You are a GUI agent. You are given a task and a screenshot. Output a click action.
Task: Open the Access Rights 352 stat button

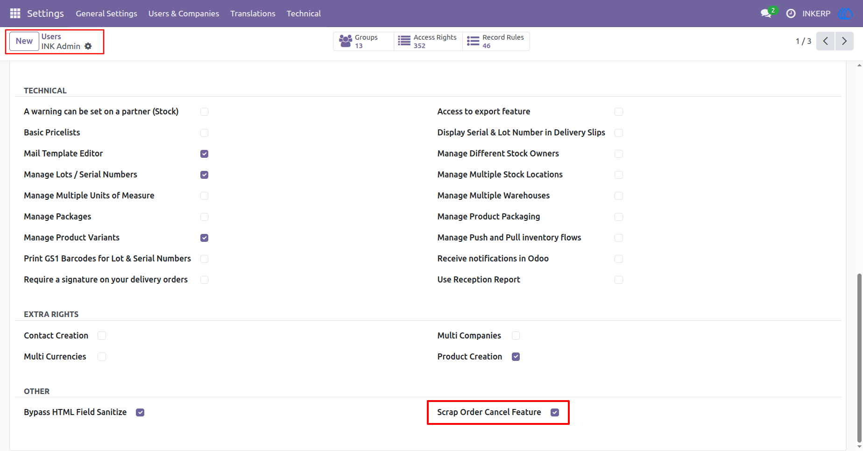[428, 41]
